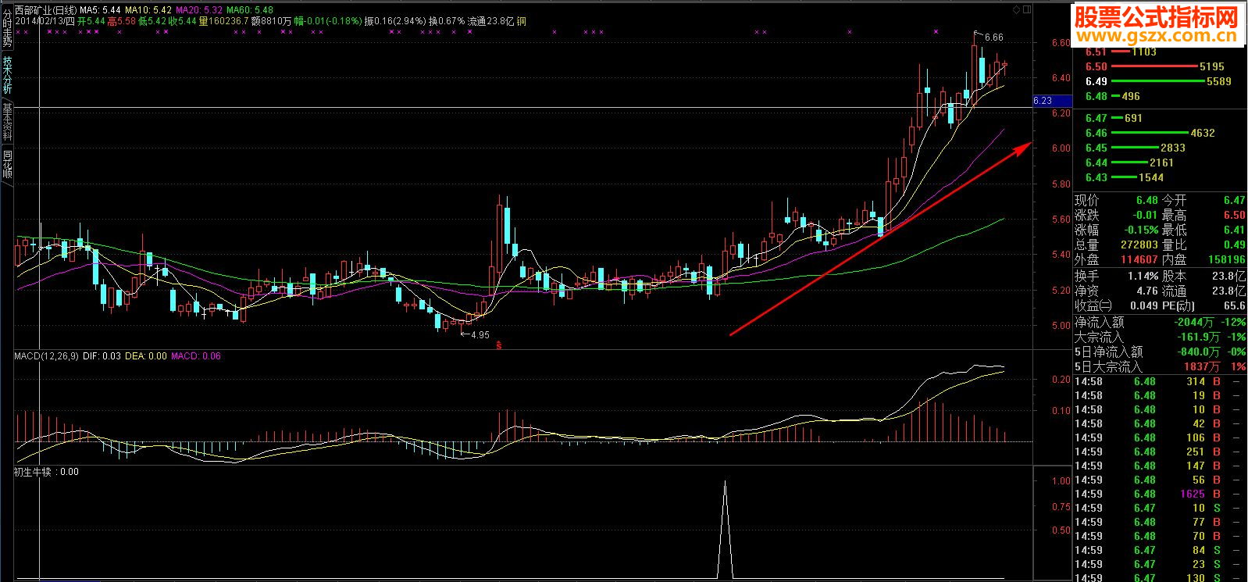Click the MA10: 5.42 indicator label
Viewport: 1248px width, 582px height.
click(x=148, y=10)
